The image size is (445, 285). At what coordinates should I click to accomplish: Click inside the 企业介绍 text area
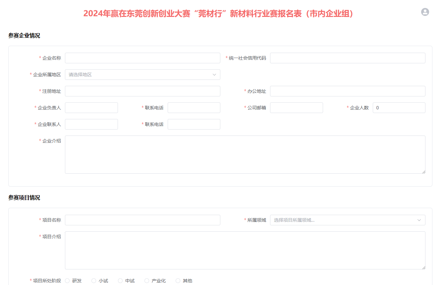tap(245, 154)
